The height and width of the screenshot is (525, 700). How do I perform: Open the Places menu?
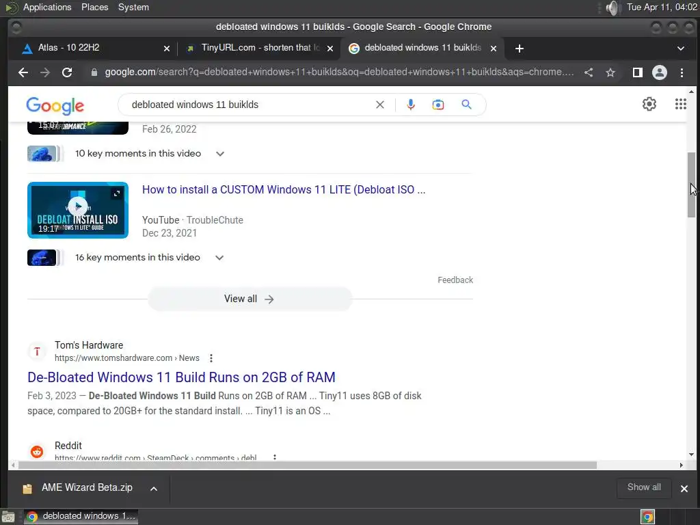94,7
